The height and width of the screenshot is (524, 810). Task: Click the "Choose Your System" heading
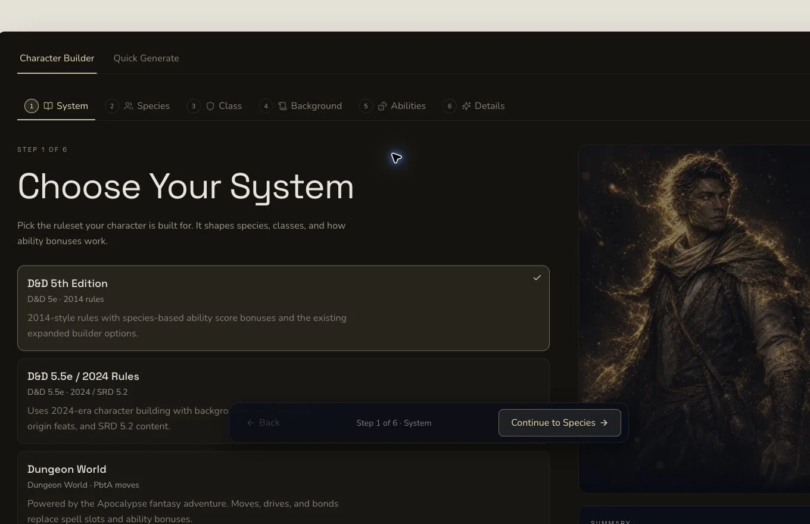[x=186, y=186]
